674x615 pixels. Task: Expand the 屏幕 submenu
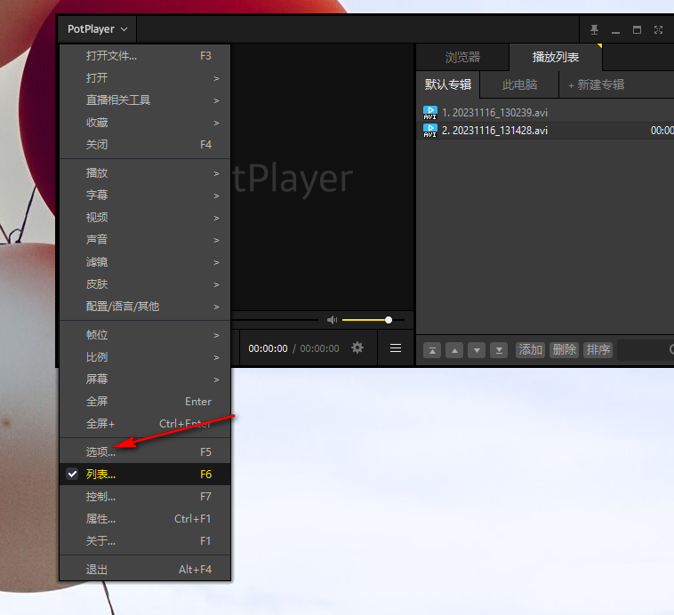point(145,379)
